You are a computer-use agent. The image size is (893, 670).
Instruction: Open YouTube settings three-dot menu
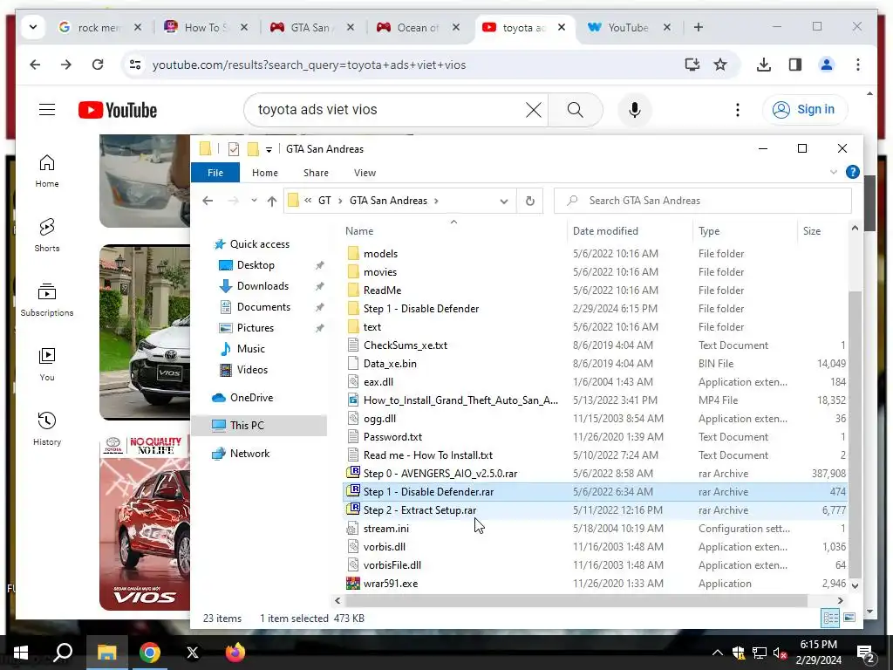pos(738,110)
